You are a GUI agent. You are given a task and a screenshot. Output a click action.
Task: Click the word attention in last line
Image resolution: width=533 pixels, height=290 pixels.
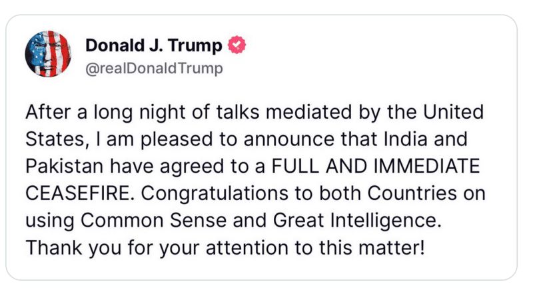coord(247,247)
